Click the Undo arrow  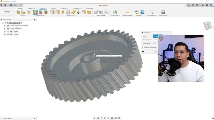click(x=15, y=5)
